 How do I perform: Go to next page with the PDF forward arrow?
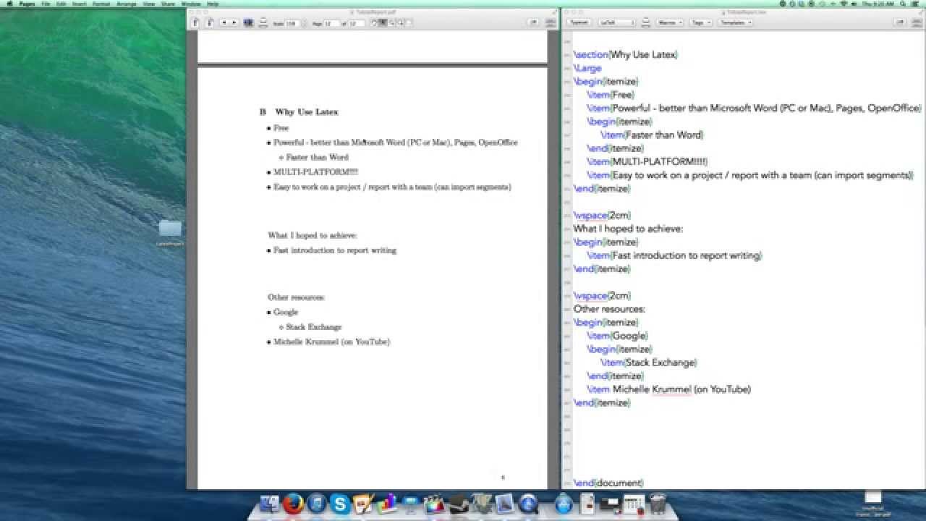click(234, 23)
